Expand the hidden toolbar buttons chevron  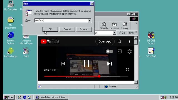click(136, 23)
